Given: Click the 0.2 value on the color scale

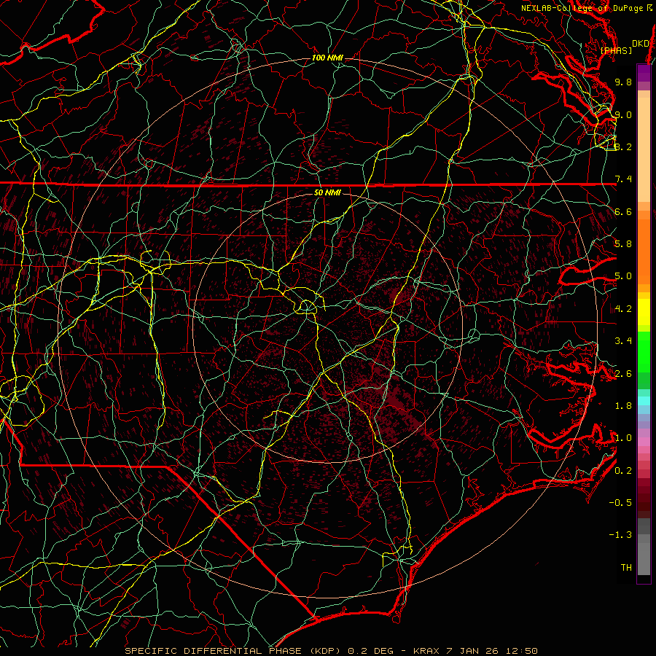Looking at the screenshot, I should [623, 471].
